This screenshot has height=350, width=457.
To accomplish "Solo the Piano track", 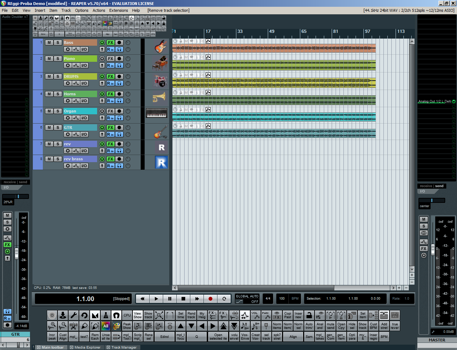I will point(57,59).
